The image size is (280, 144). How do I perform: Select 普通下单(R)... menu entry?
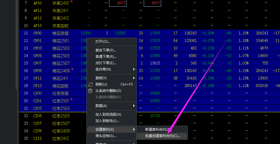pos(106,57)
